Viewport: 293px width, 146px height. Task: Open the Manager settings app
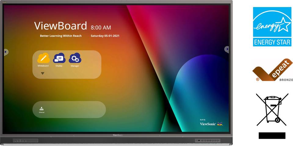point(75,58)
